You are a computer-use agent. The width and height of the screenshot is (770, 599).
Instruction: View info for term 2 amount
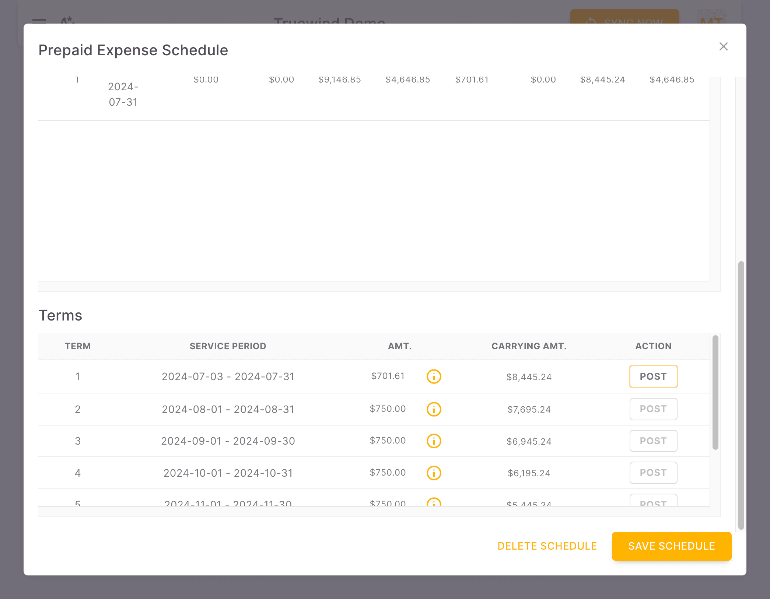point(434,409)
